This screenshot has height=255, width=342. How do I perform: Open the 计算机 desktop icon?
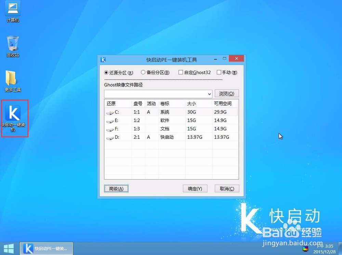[x=13, y=12]
